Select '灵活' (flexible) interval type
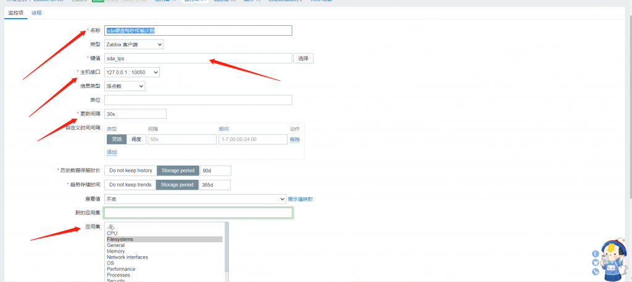The height and width of the screenshot is (282, 632). tap(117, 140)
